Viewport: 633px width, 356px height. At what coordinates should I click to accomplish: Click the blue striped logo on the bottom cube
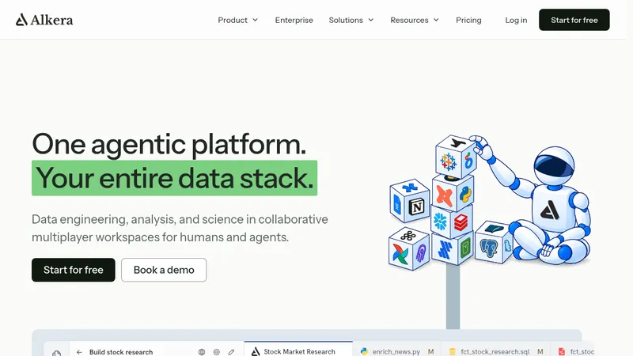click(445, 248)
